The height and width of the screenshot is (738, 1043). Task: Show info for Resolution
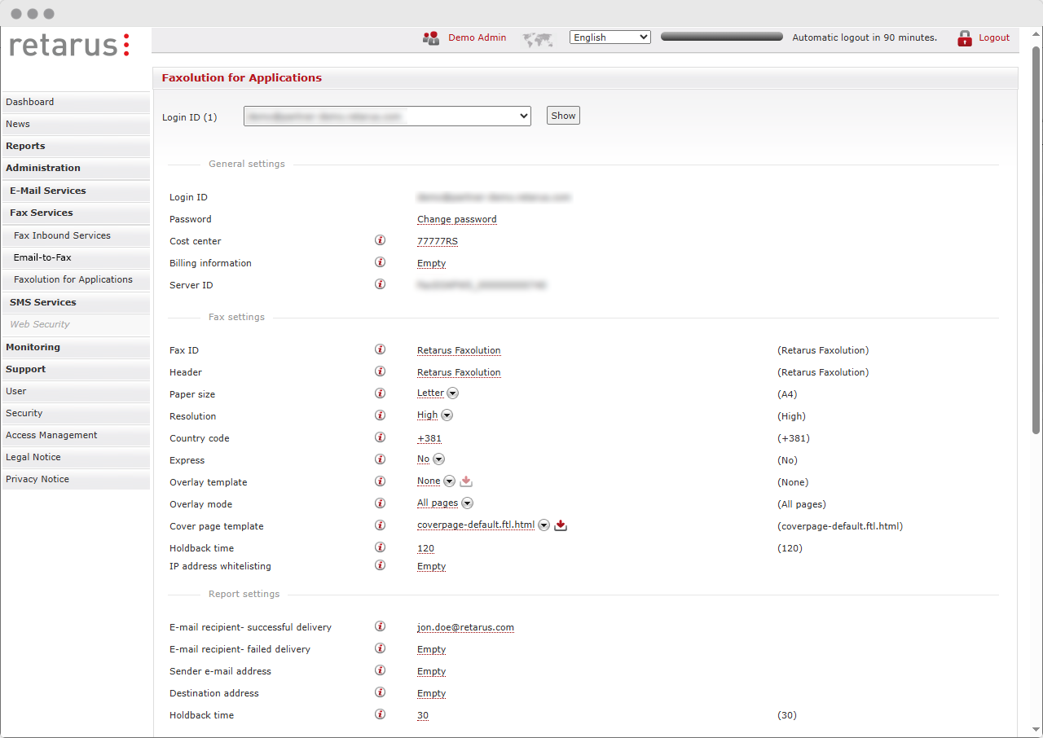[380, 415]
